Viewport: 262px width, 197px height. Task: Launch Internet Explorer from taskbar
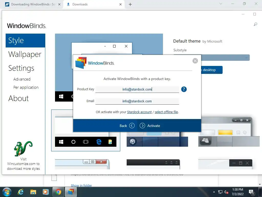20,192
